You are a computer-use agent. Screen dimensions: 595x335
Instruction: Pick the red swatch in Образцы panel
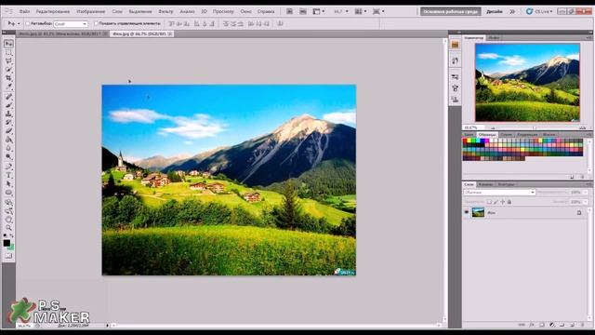pos(465,141)
